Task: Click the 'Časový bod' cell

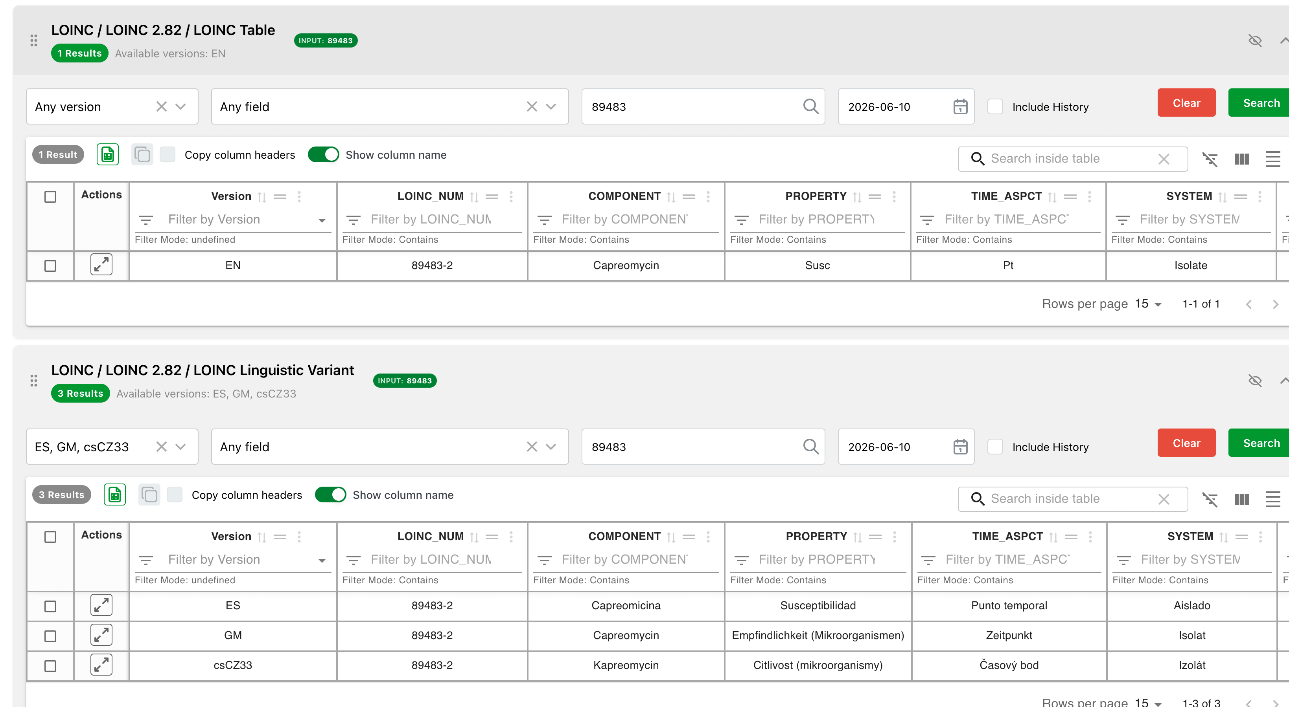Action: 1009,665
